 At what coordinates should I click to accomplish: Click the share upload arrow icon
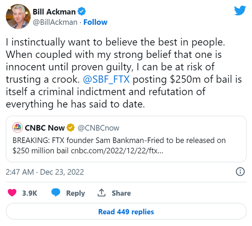click(102, 193)
